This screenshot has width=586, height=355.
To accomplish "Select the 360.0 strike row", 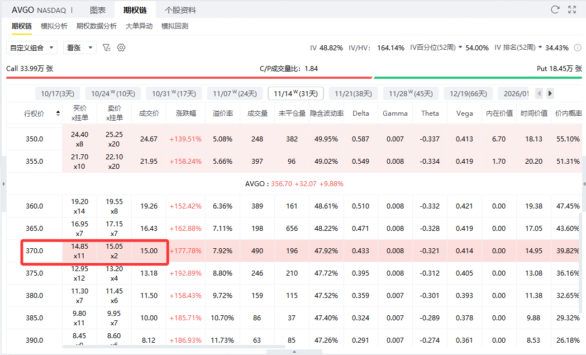I will point(294,206).
